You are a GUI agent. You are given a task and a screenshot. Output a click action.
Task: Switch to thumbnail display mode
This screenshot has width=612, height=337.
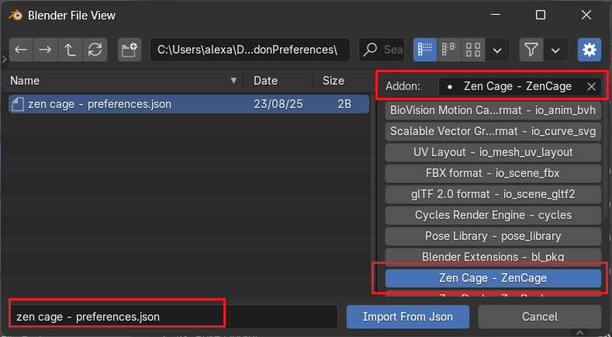tap(473, 50)
